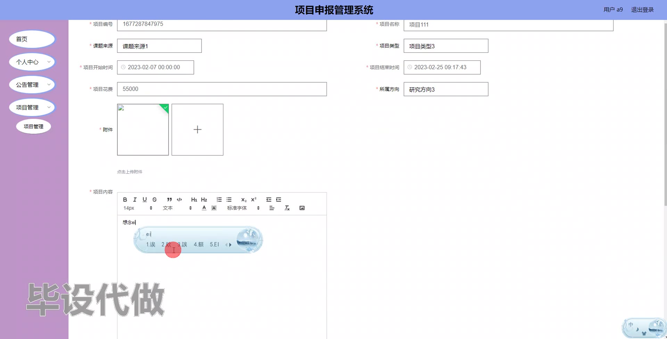Go to next IME candidate page
The image size is (667, 339).
(230, 245)
